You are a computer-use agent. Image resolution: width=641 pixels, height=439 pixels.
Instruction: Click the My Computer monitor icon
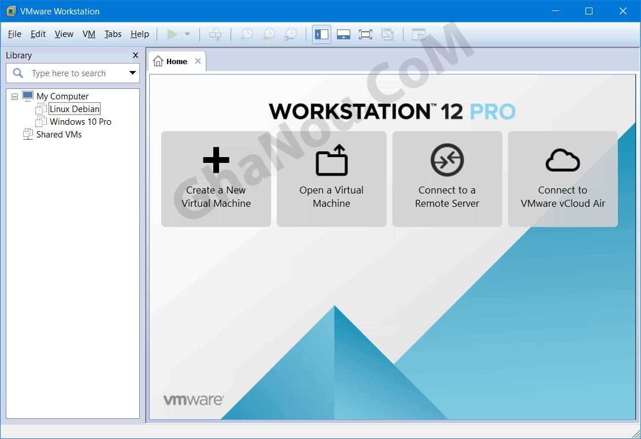coord(28,96)
